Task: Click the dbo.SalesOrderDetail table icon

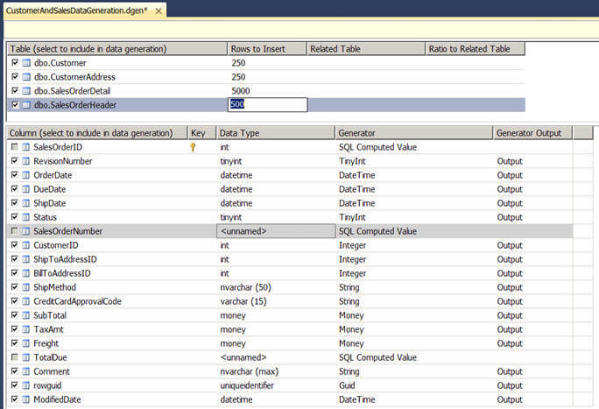Action: [25, 91]
